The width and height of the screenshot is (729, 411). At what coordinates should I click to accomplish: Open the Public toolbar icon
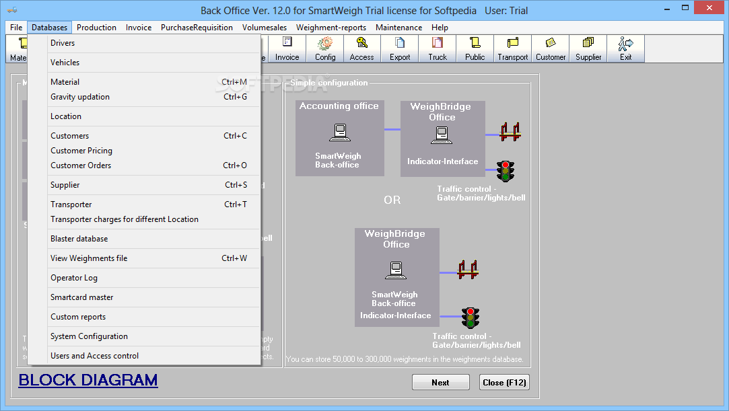(475, 48)
